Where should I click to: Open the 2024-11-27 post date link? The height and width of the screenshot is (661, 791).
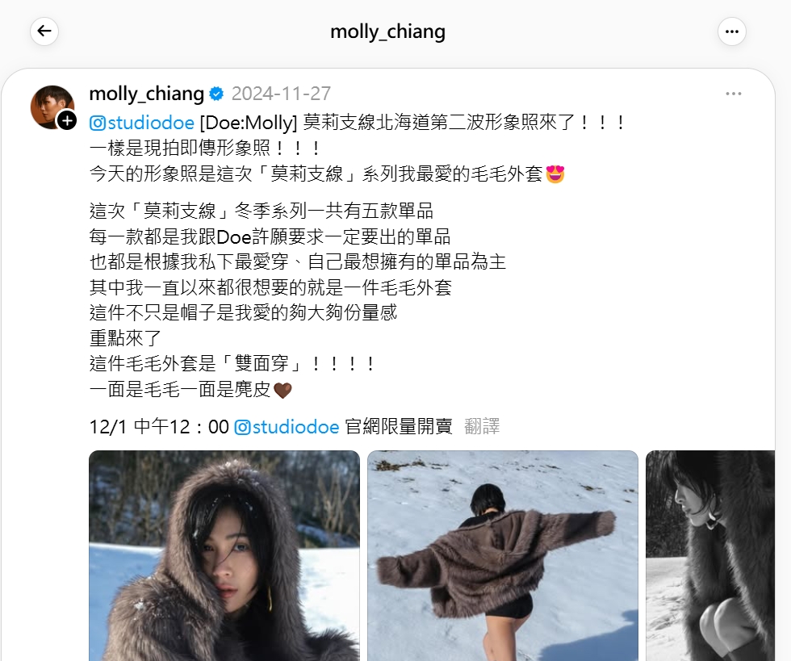click(281, 94)
